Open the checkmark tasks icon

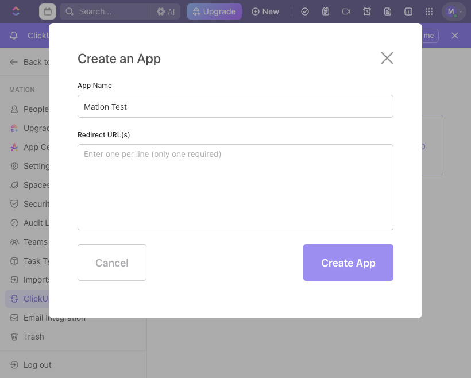click(x=305, y=11)
